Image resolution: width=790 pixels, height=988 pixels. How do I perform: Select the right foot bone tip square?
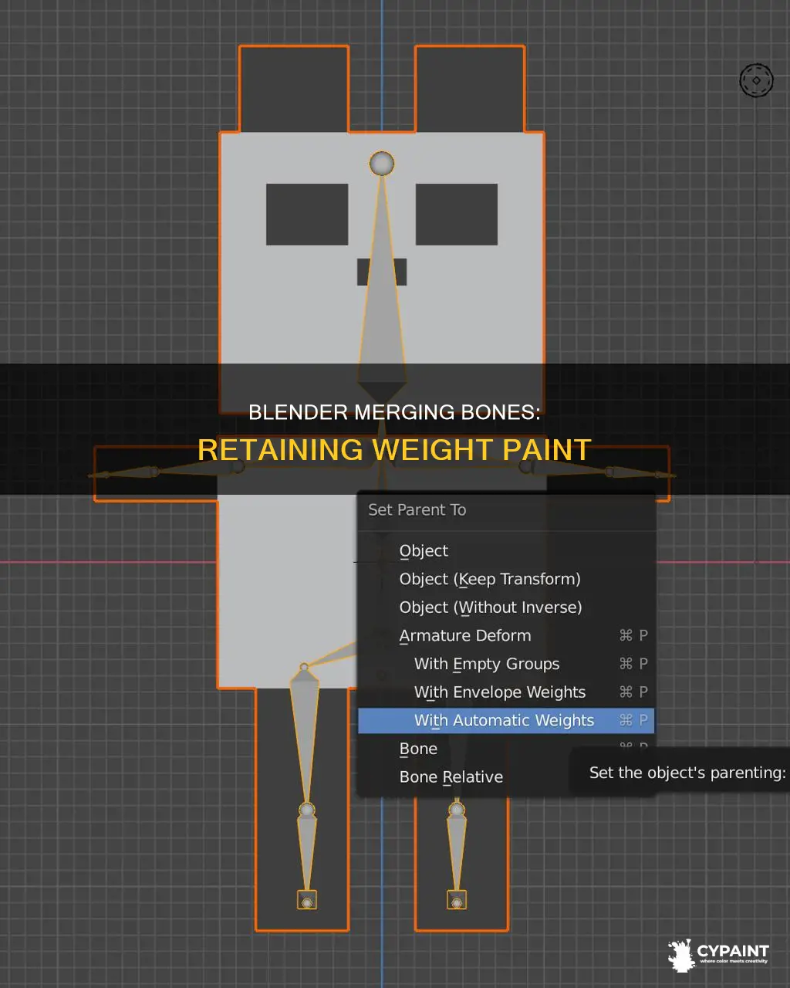coord(457,901)
